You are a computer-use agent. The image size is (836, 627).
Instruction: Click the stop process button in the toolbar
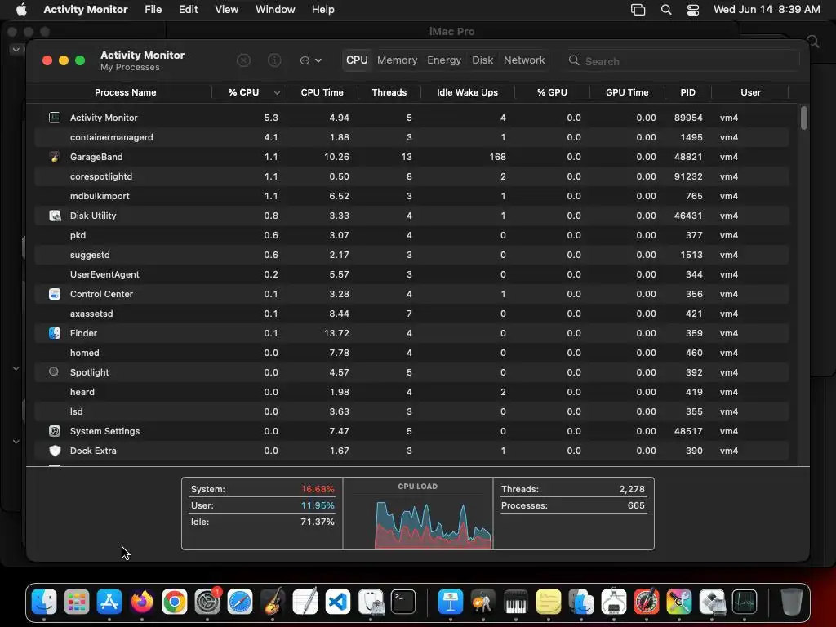243,60
